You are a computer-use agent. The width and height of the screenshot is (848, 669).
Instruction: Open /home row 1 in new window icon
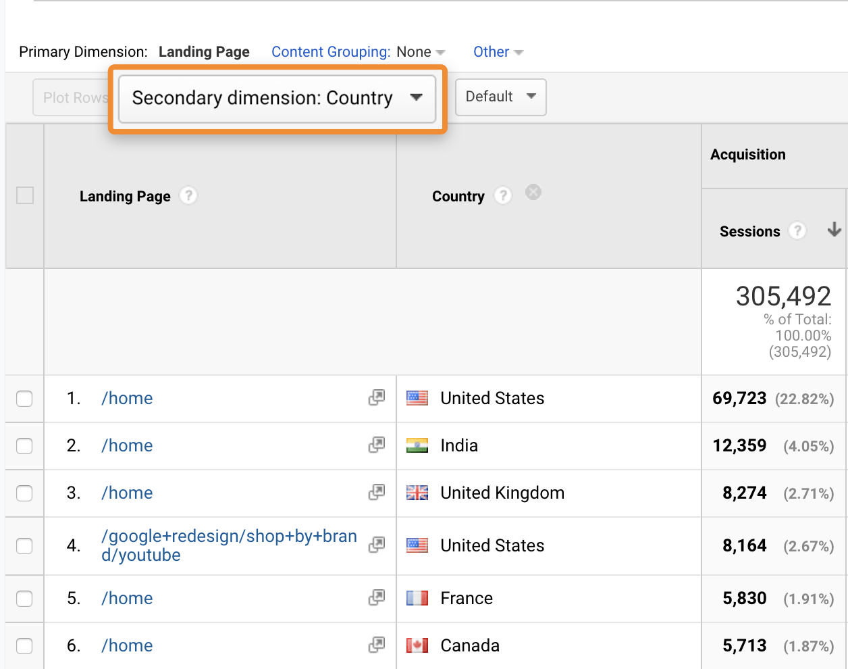click(377, 397)
